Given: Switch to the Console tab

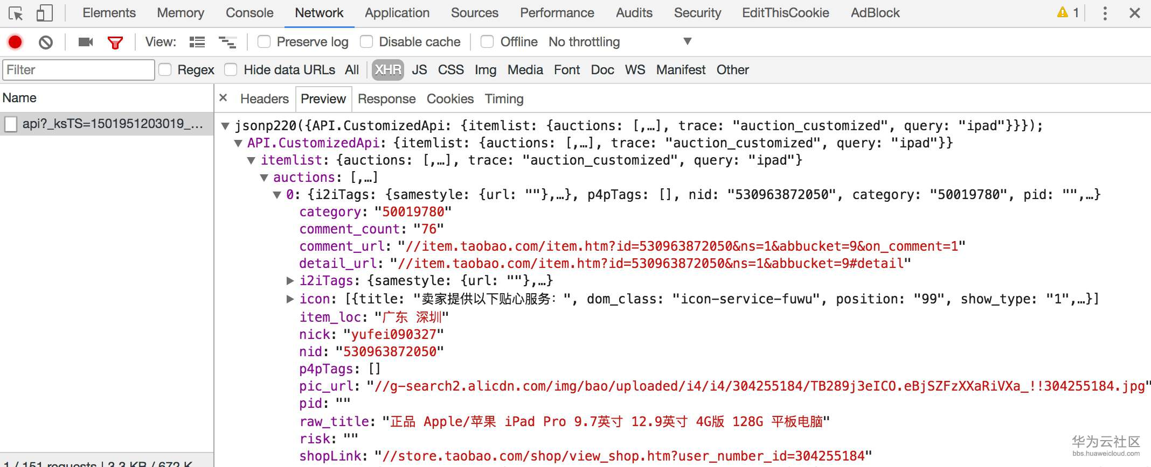Looking at the screenshot, I should (249, 13).
